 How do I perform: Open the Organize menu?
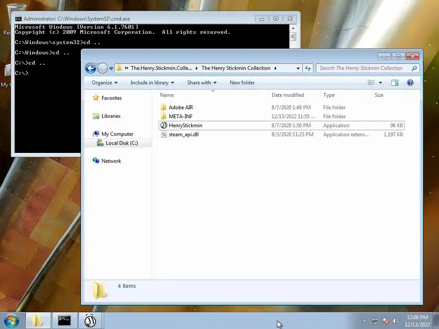point(105,83)
